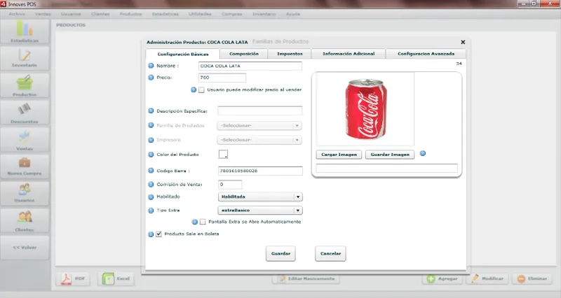
Task: Click Editar Masivamente button
Action: coord(306,278)
